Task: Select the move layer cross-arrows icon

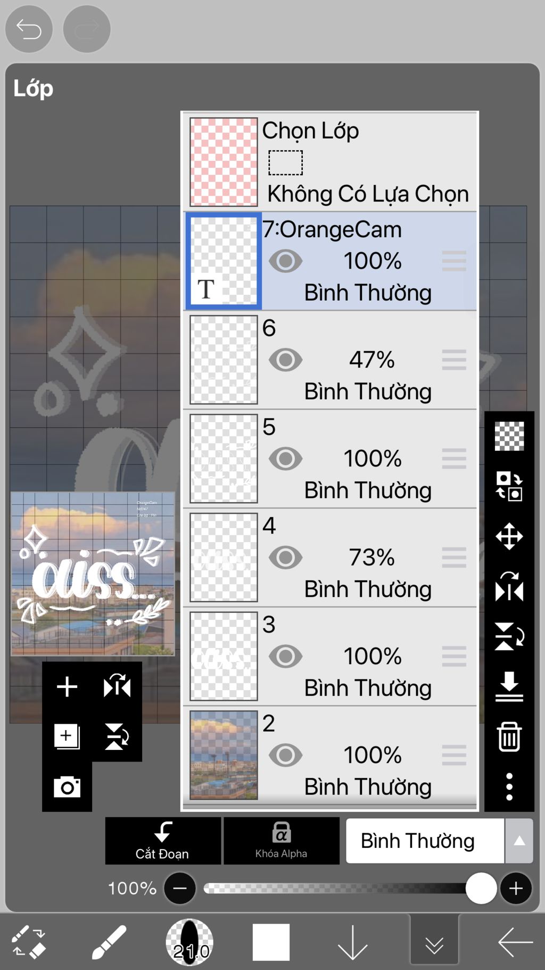Action: click(509, 536)
